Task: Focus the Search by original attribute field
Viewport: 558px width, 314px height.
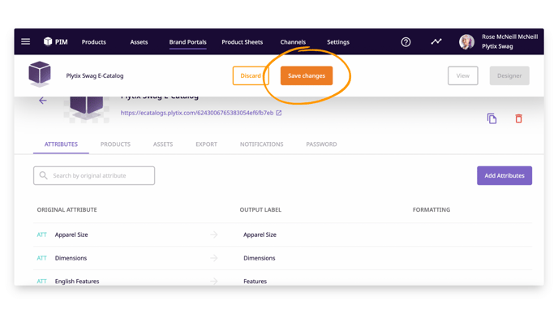Action: click(94, 175)
